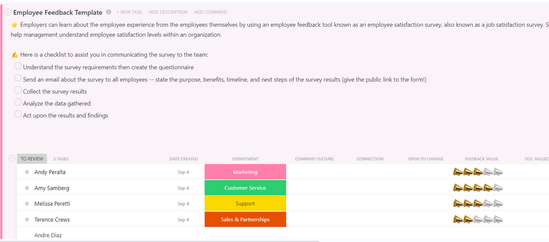549x242 pixels.
Task: Check 'Collect the survey results' item
Action: click(x=18, y=91)
